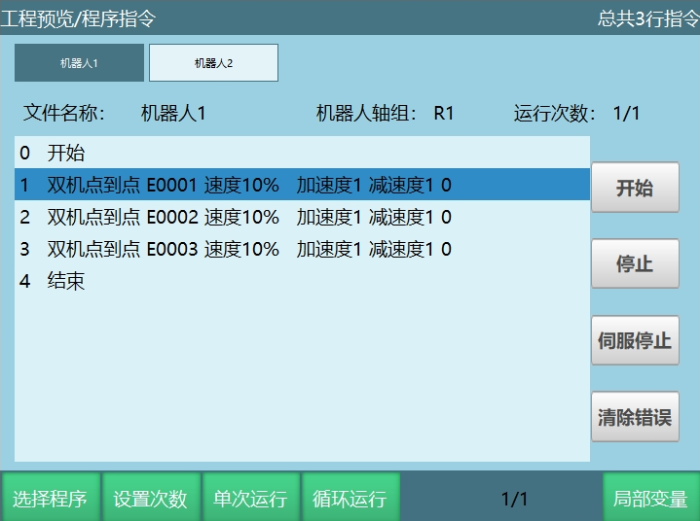This screenshot has width=700, height=521.
Task: Open 选择程序 from bottom bar
Action: pyautogui.click(x=50, y=499)
